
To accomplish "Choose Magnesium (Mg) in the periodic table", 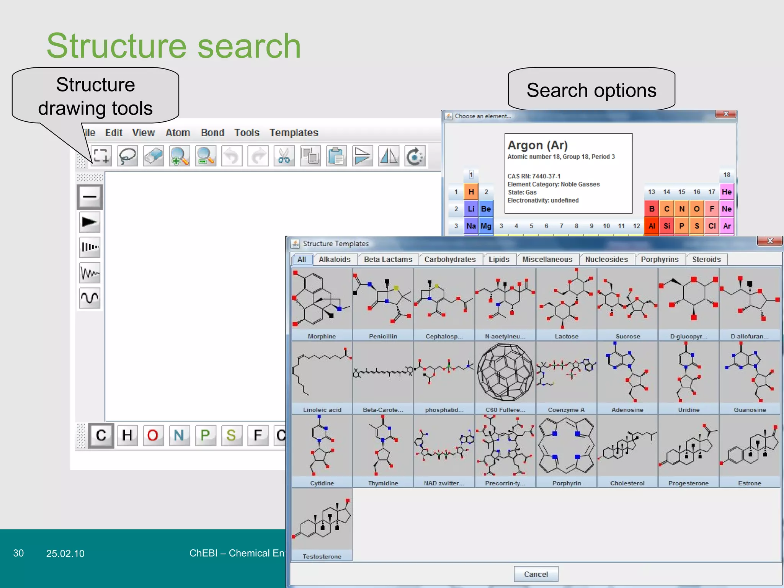I will pos(486,226).
